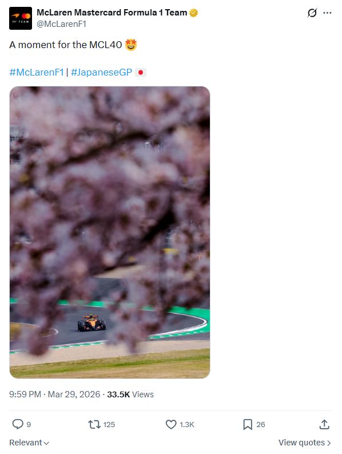Click the 9:59 PM Mar 29, 2026 timestamp

pos(55,394)
